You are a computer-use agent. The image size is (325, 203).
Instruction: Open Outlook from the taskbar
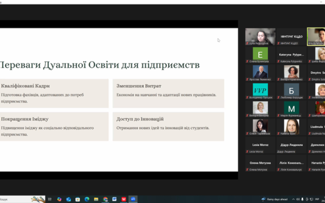coord(68,199)
